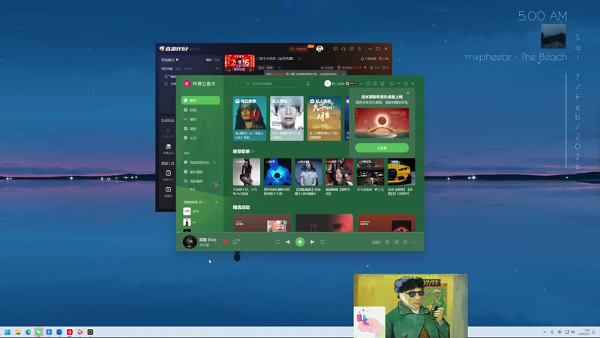Open the playlist queue icon beside next track
Viewport: 600px width, 338px height.
[x=322, y=242]
